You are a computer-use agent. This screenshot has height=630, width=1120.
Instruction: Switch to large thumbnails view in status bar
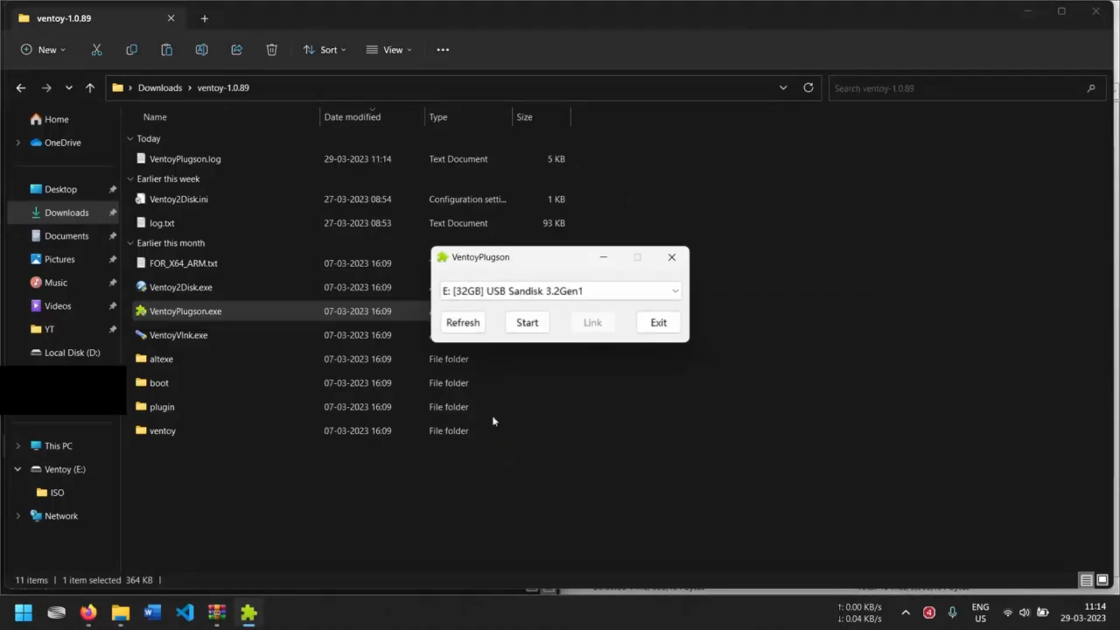point(1102,580)
